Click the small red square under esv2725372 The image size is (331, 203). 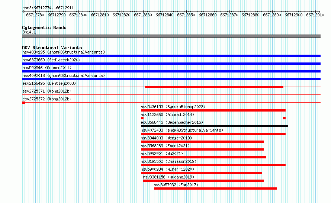pyautogui.click(x=24, y=103)
